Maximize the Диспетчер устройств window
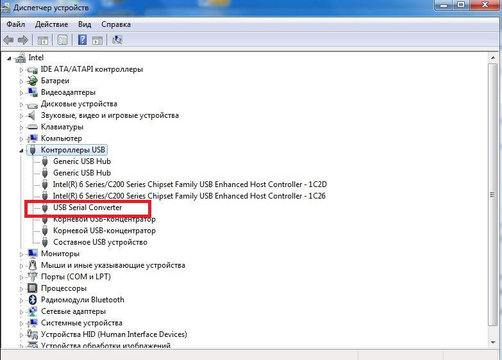This screenshot has width=502, height=360. (461, 4)
